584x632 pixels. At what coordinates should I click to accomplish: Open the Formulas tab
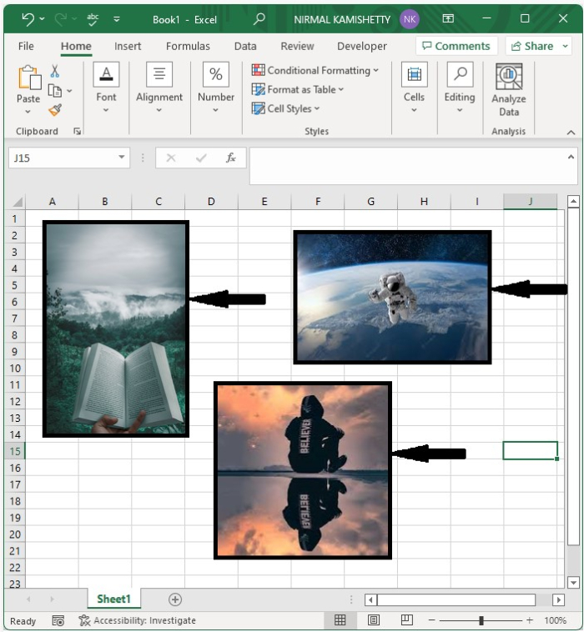(188, 47)
